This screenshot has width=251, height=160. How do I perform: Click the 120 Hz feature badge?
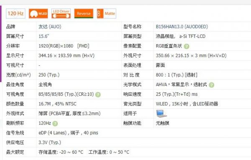(16, 14)
